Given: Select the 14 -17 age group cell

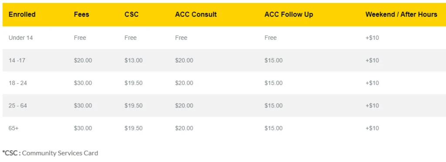Looking at the screenshot, I should point(17,60).
